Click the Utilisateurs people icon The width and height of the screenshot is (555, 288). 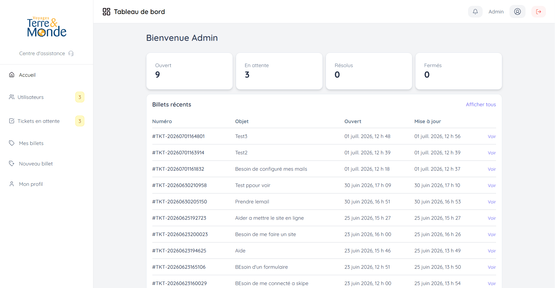tap(12, 97)
